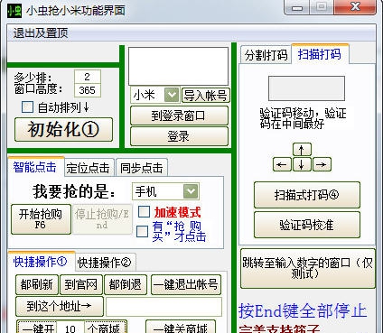Image resolution: width=383 pixels, height=333 pixels.
Task: Click the 一键退出帐号 button
Action: coord(186,284)
